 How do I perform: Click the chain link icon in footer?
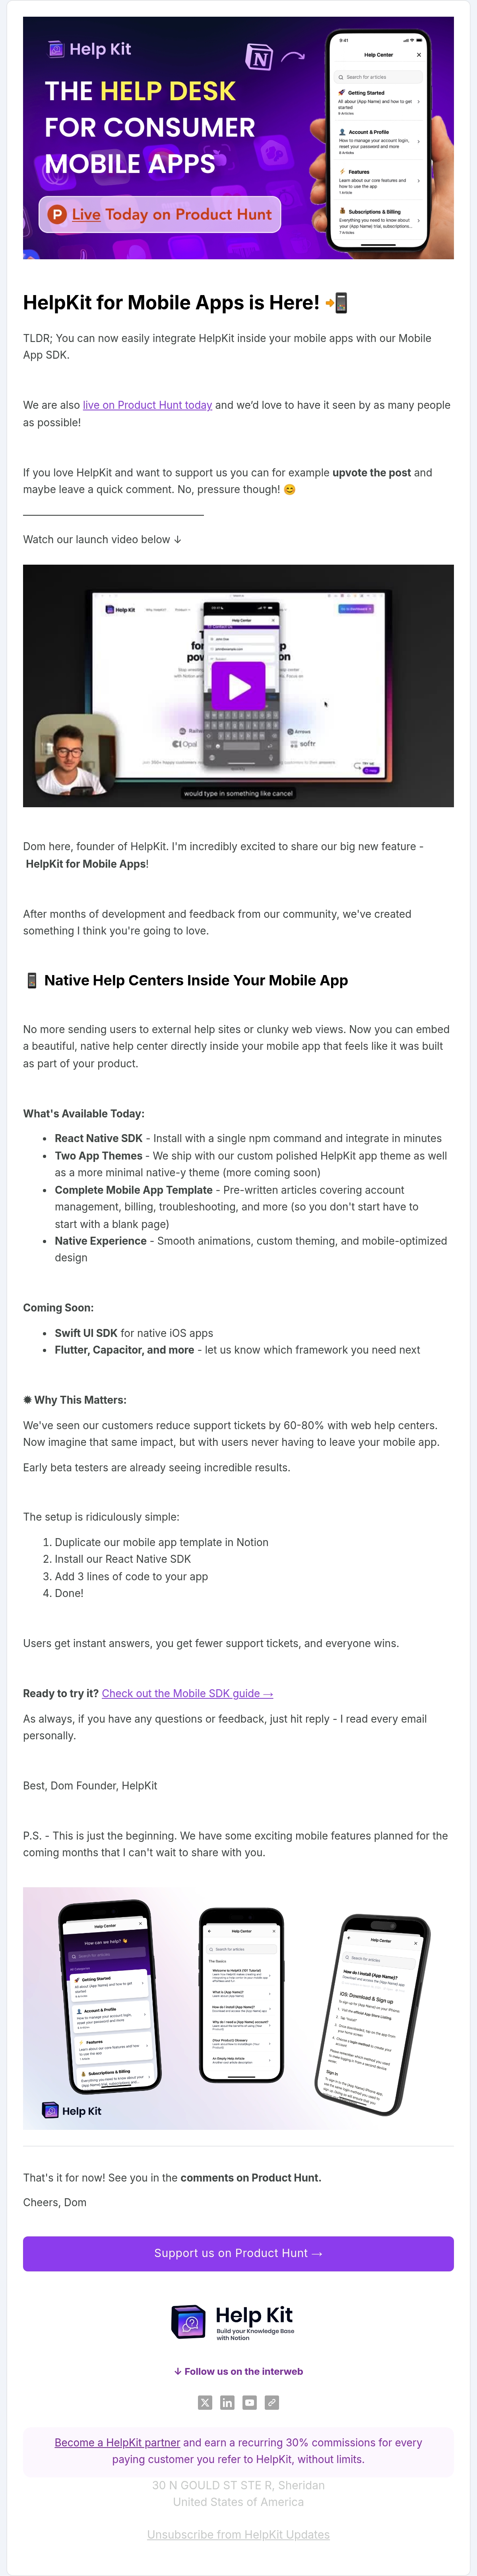(x=271, y=2402)
